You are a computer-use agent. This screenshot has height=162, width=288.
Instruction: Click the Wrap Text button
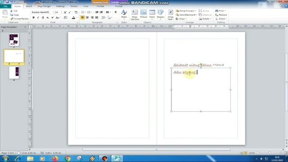click(171, 15)
